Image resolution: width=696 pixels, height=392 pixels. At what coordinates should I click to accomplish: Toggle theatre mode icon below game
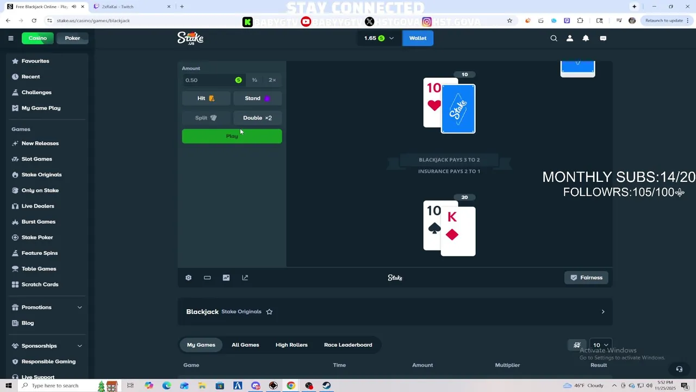point(207,278)
